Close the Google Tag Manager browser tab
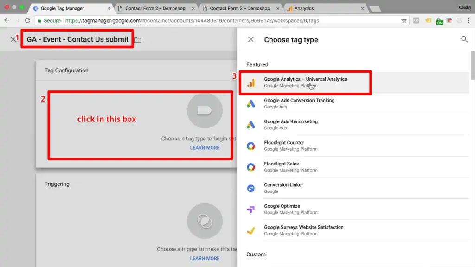 tap(109, 8)
